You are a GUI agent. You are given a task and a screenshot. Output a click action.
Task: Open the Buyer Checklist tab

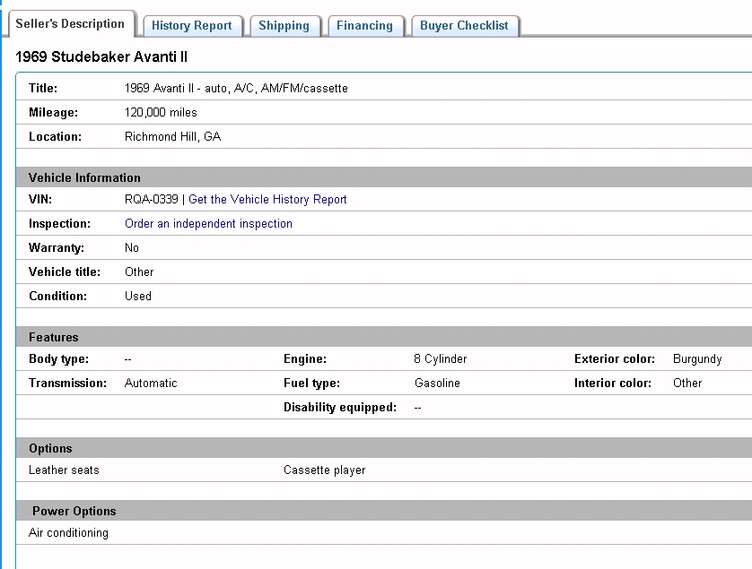pos(464,26)
